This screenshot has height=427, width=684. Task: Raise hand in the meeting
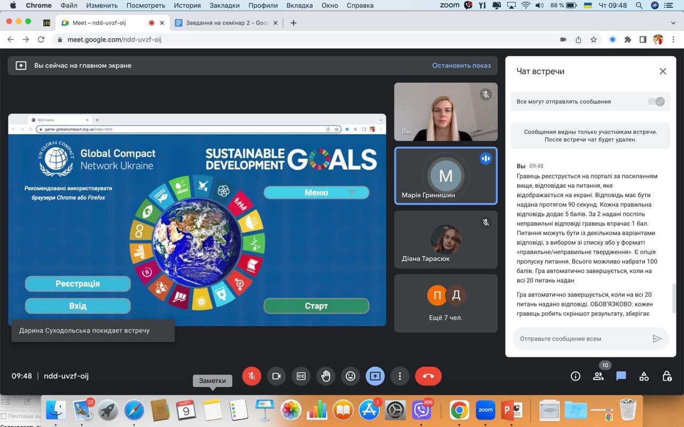326,376
